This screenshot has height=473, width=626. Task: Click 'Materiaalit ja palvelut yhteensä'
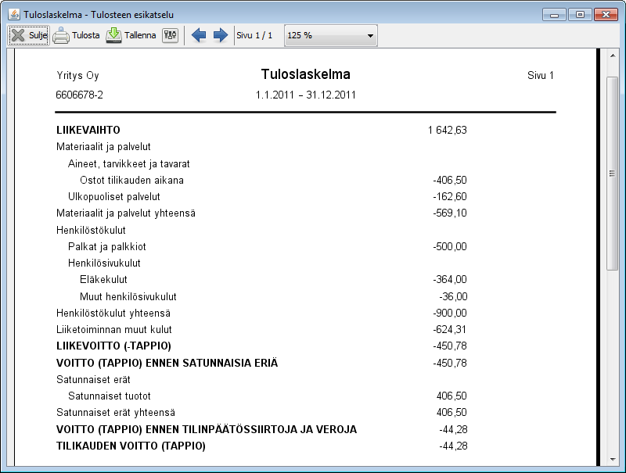pyautogui.click(x=126, y=213)
